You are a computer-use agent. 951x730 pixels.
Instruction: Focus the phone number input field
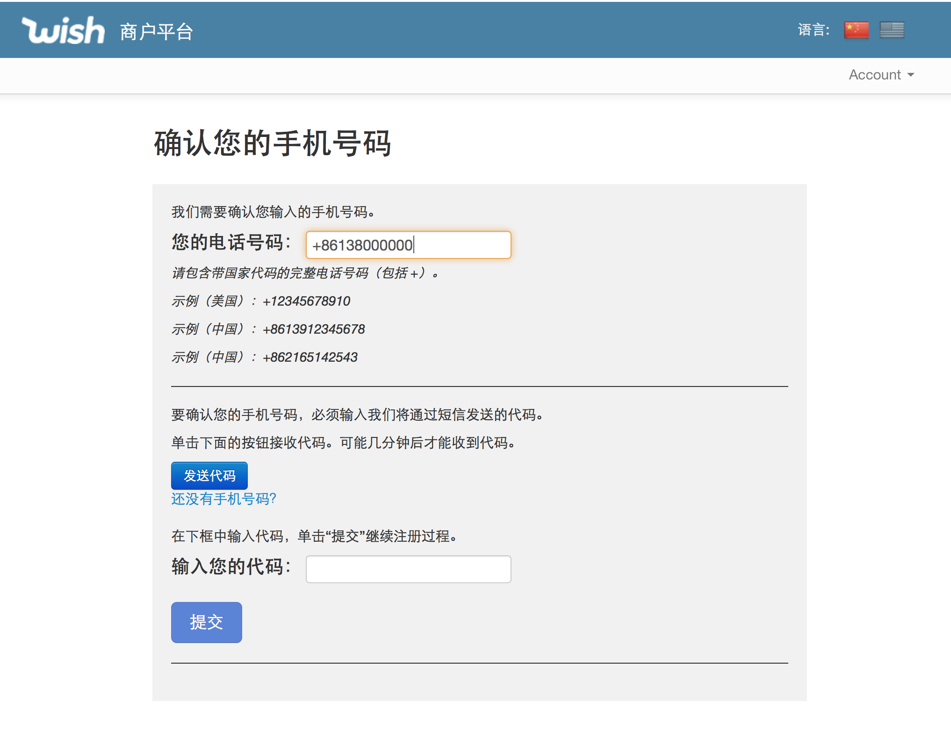(408, 245)
